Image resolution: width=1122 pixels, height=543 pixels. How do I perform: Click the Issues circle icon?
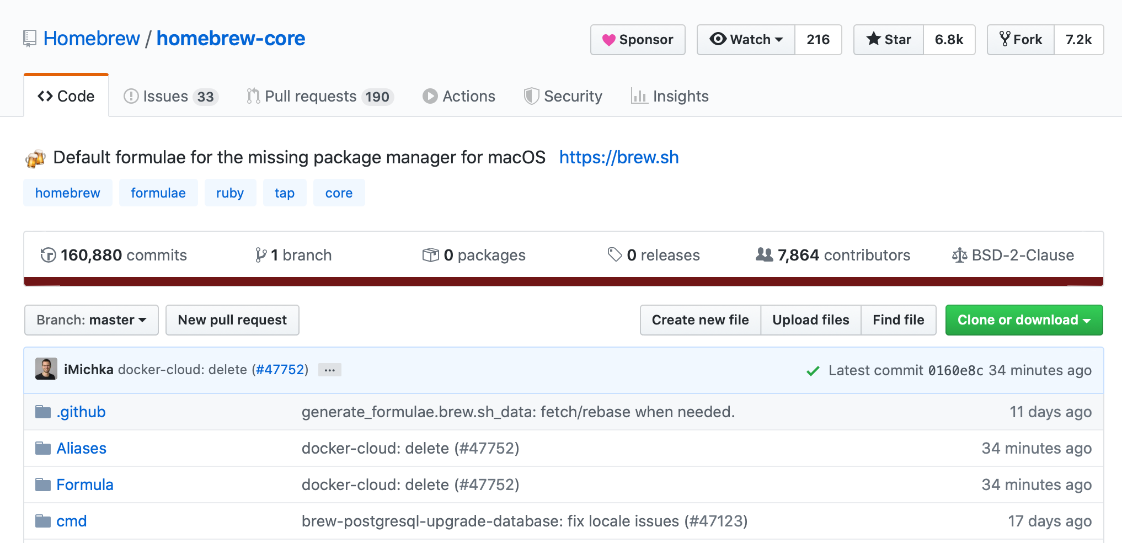click(x=131, y=96)
